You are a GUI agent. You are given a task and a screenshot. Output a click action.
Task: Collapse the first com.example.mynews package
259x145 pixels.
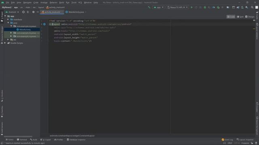11,26
